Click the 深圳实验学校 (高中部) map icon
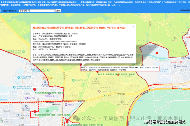Viewport: 190px width, 126px height. (19, 78)
